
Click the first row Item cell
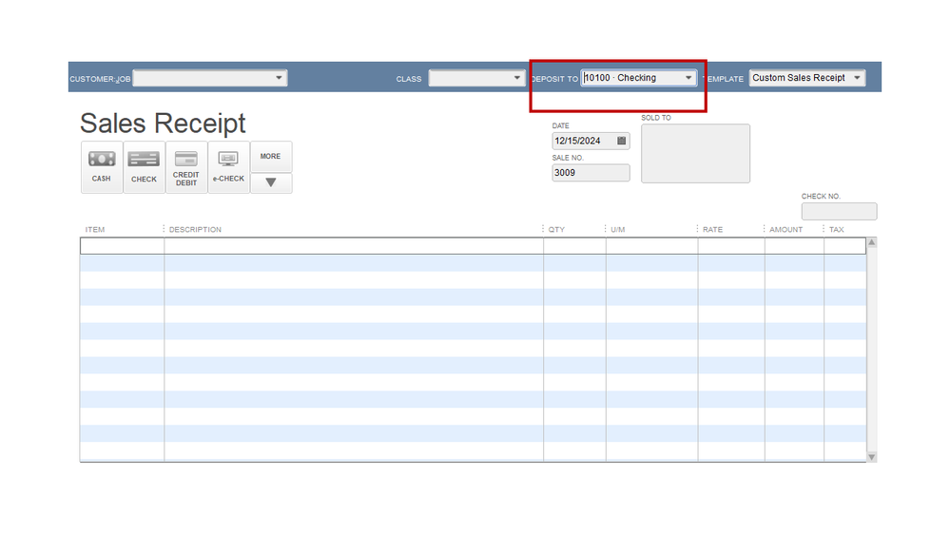(122, 246)
